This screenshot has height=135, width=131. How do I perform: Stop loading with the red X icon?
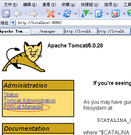point(51,14)
